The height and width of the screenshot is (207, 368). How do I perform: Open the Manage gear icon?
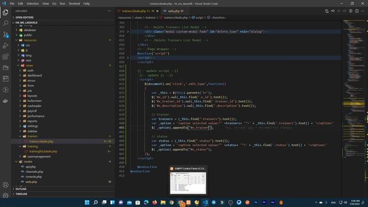(x=5, y=195)
